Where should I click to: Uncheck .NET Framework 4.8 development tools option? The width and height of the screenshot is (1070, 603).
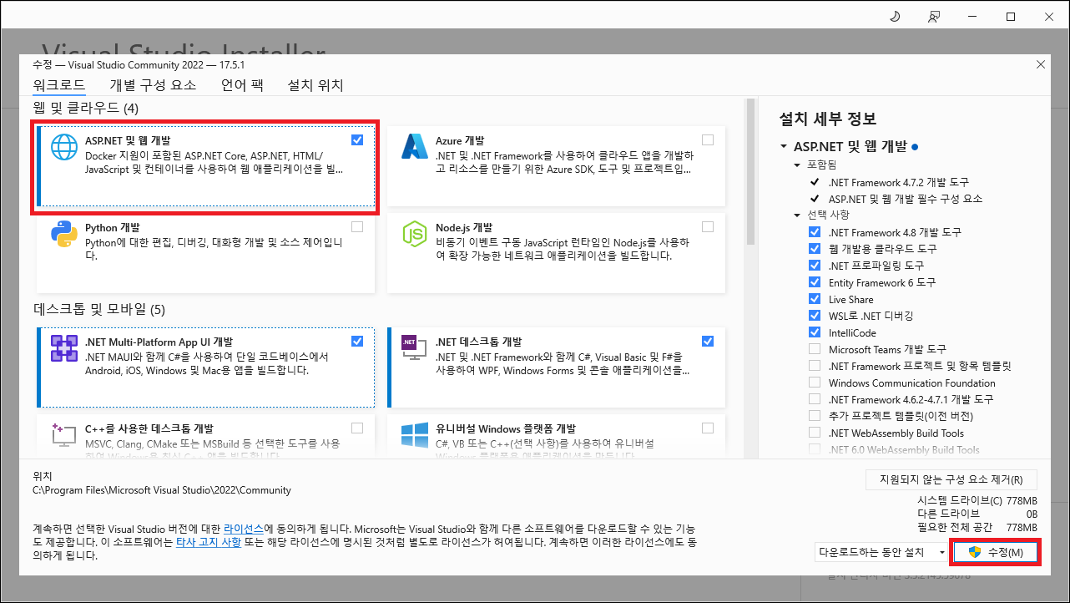pyautogui.click(x=815, y=232)
